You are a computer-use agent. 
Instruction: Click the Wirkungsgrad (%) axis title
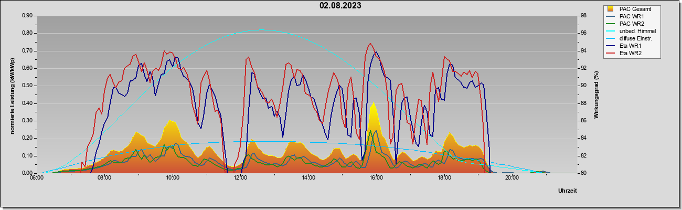[596, 94]
